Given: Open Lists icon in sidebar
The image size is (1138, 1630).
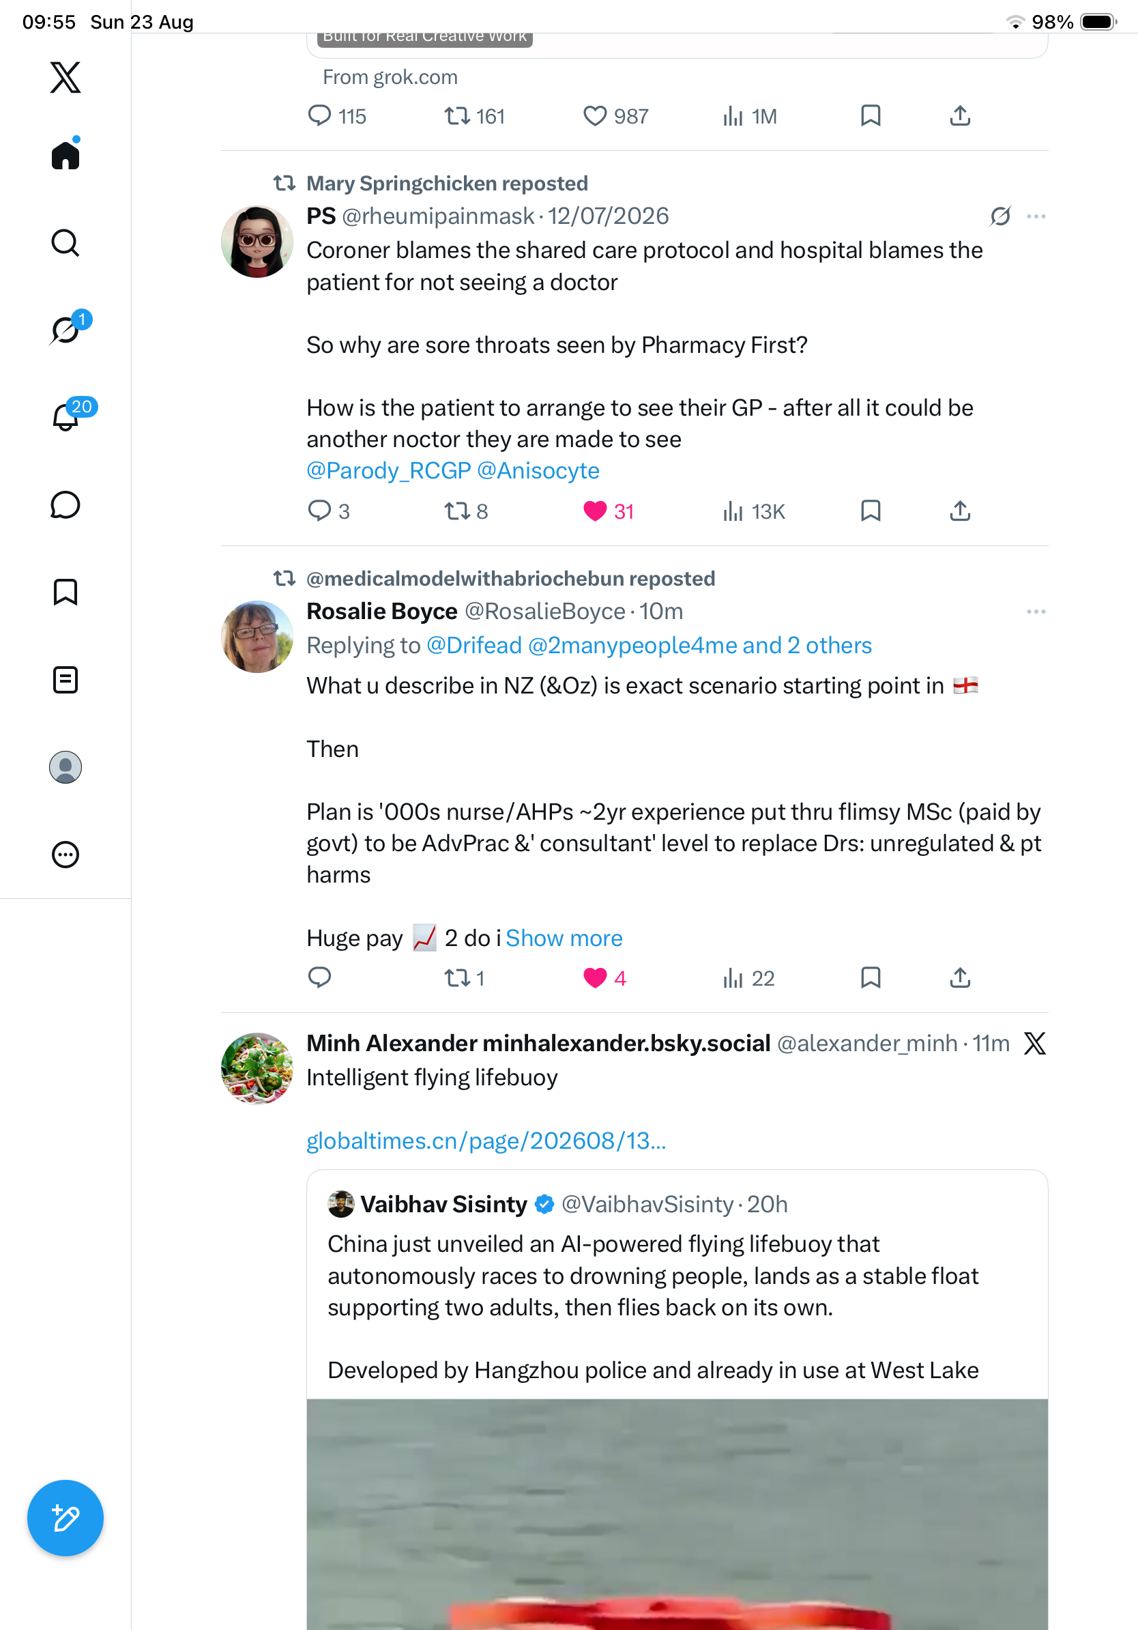Looking at the screenshot, I should coord(65,679).
